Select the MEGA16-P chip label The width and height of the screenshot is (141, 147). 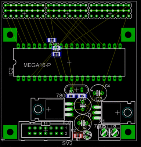pos(37,65)
